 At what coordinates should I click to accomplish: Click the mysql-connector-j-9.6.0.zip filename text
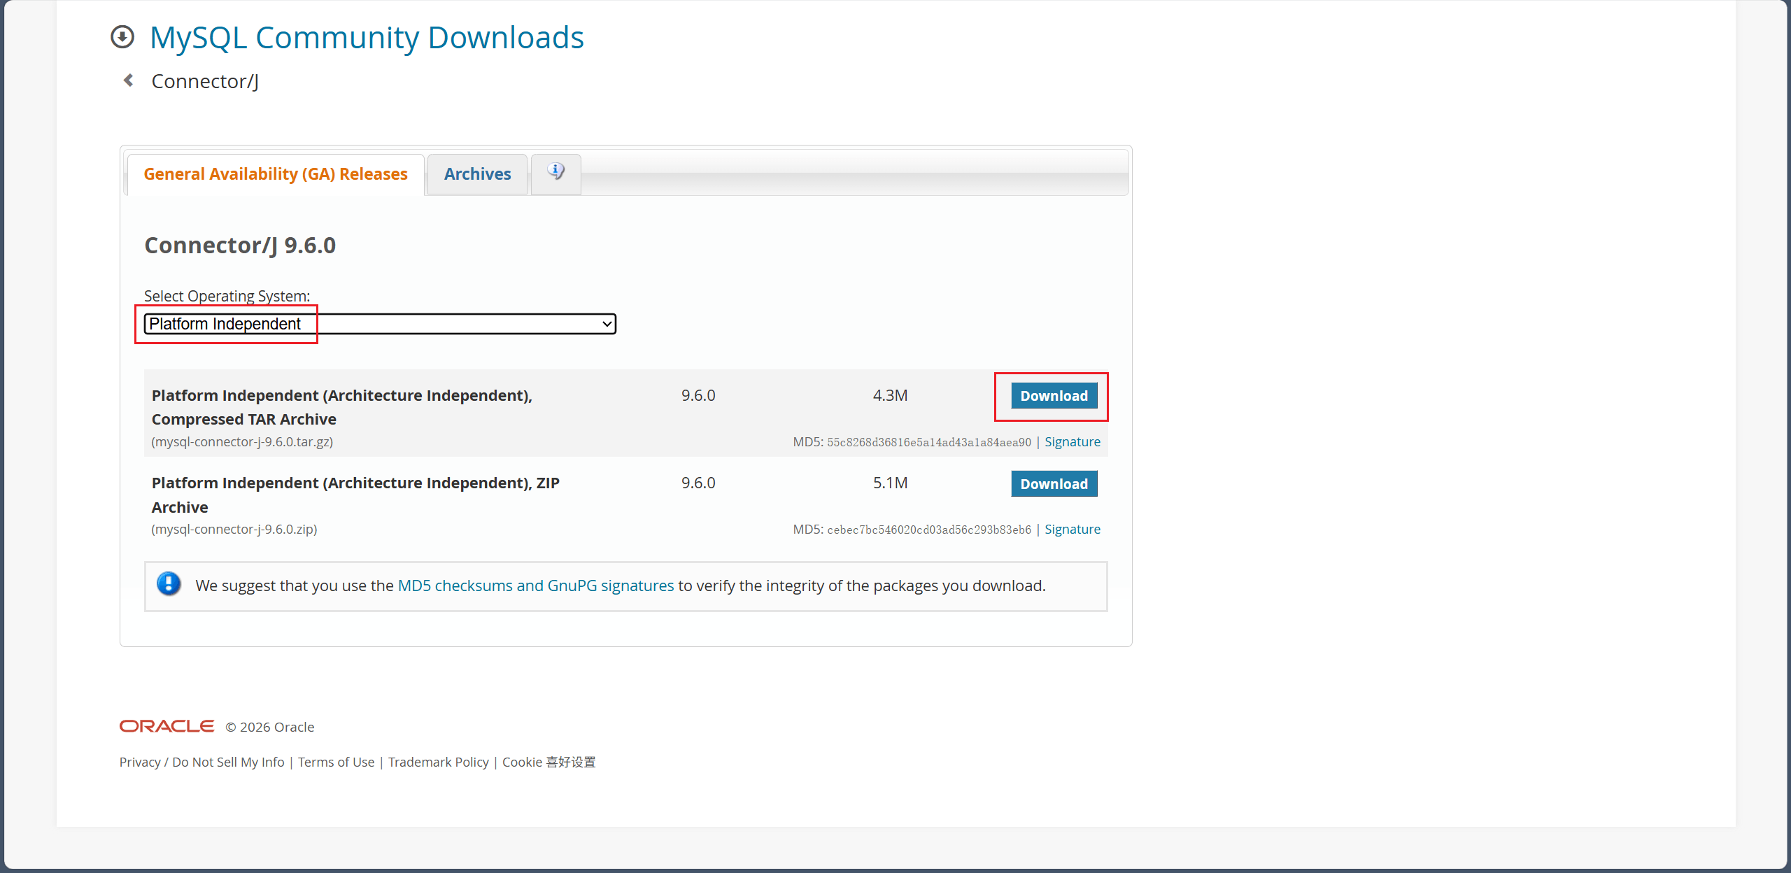pos(234,530)
